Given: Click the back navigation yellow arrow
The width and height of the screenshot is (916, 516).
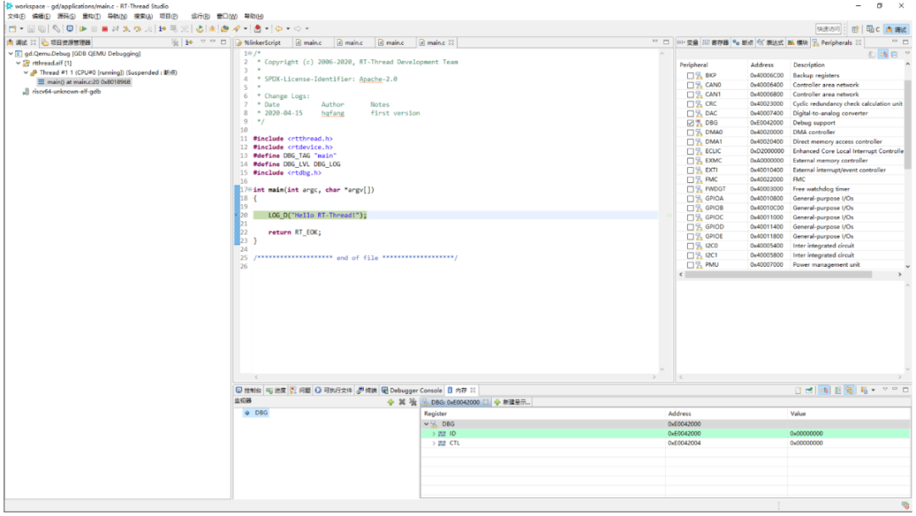Looking at the screenshot, I should 278,29.
